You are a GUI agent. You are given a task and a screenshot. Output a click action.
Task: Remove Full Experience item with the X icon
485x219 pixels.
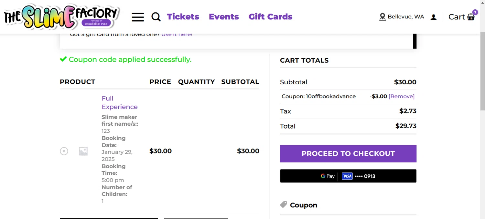pos(64,151)
